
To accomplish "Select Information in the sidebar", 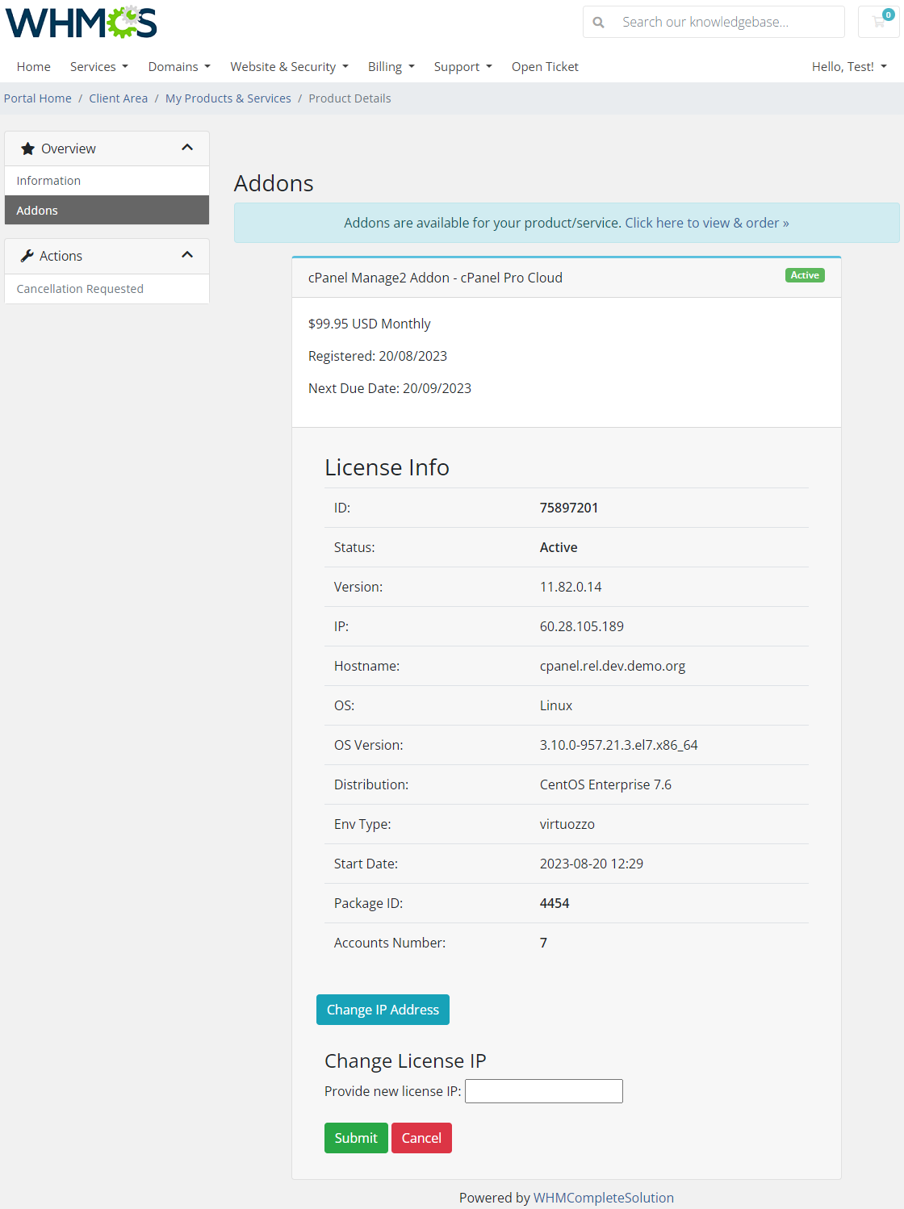I will 48,181.
